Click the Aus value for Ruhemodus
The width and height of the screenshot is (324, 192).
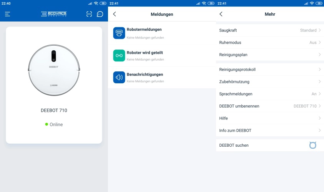[313, 42]
